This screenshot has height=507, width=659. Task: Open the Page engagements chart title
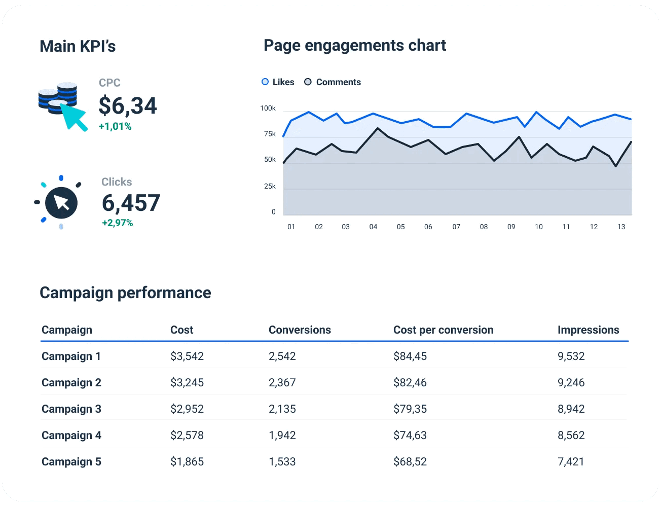tap(354, 45)
